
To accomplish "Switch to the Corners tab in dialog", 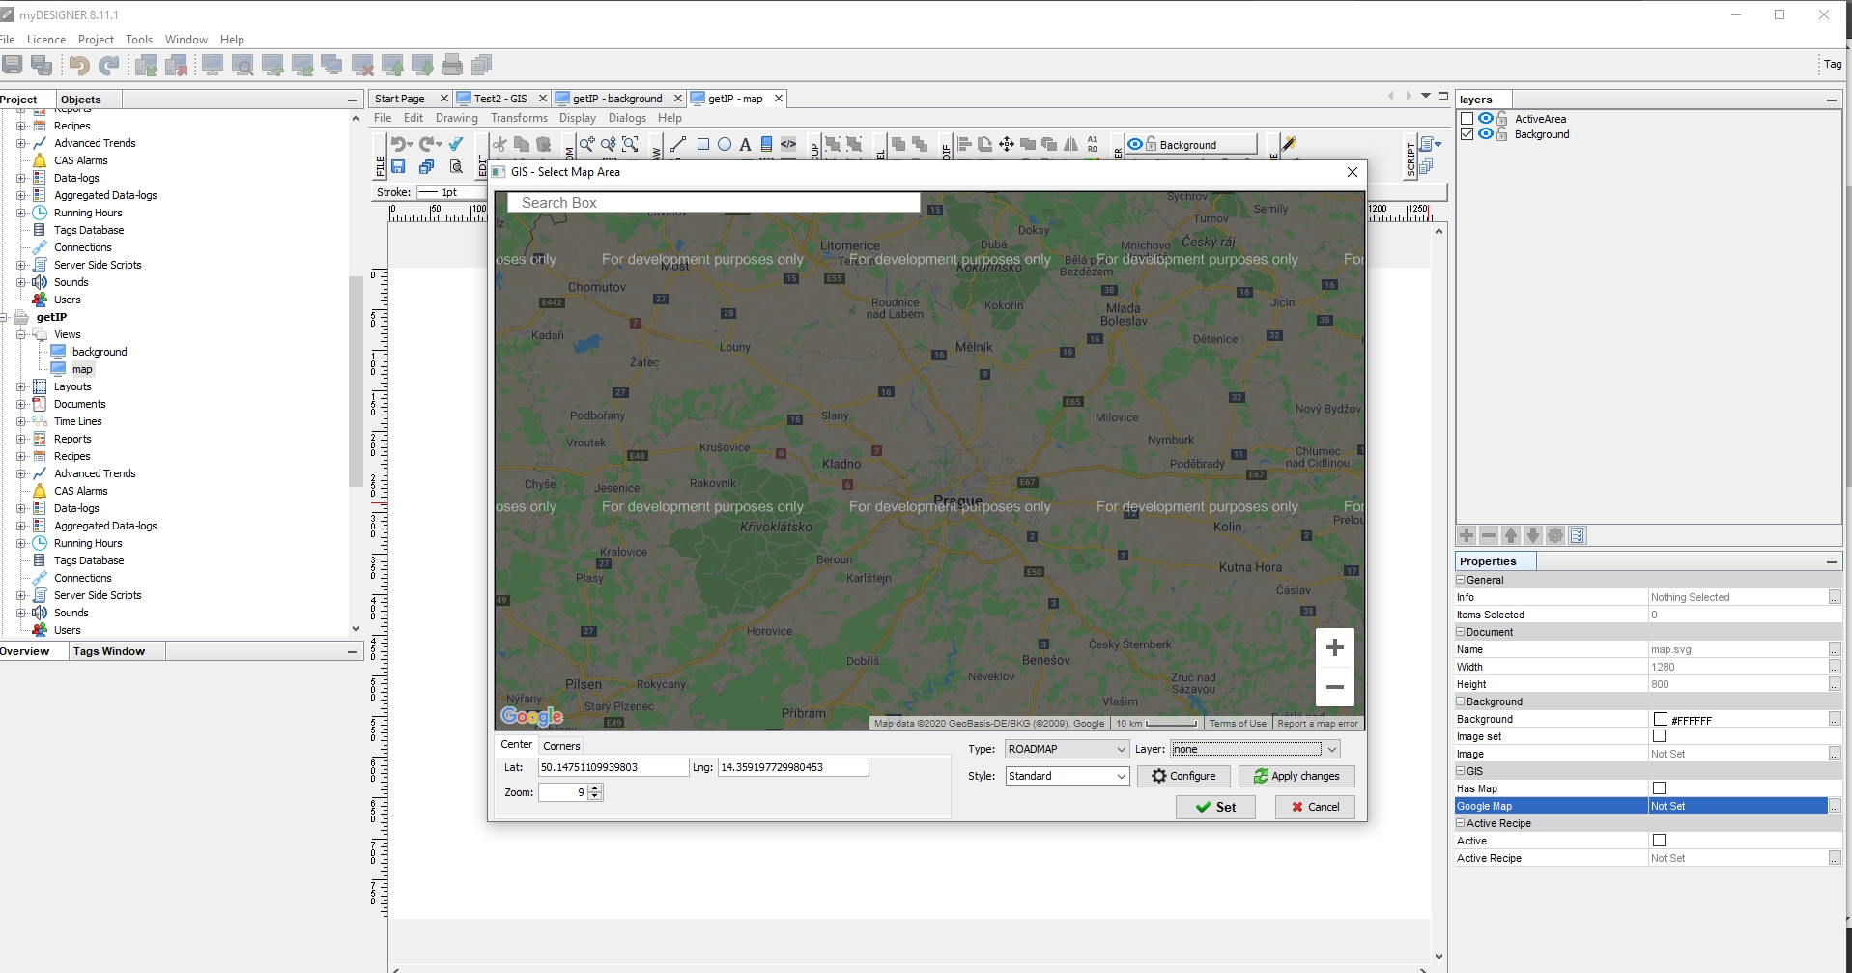I will tap(561, 746).
